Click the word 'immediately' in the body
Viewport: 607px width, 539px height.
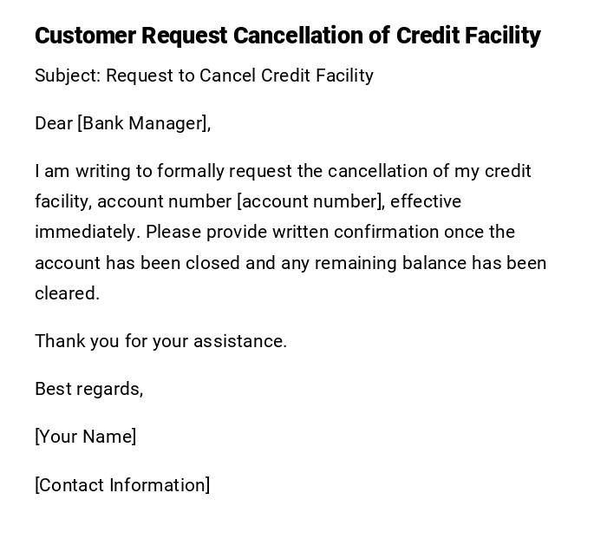[87, 232]
